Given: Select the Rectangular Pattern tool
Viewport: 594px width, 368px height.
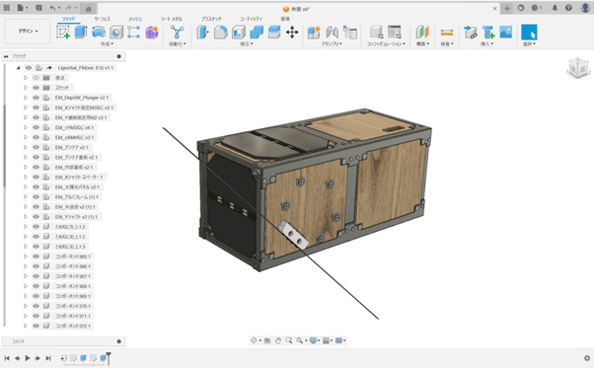Looking at the screenshot, I should (x=133, y=33).
